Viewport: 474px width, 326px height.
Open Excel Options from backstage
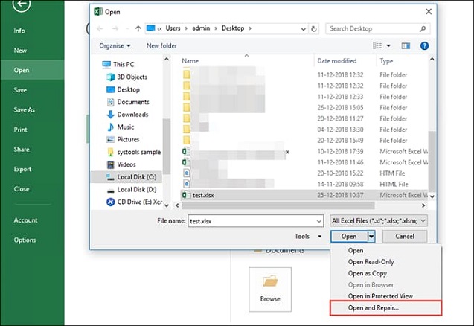[25, 240]
